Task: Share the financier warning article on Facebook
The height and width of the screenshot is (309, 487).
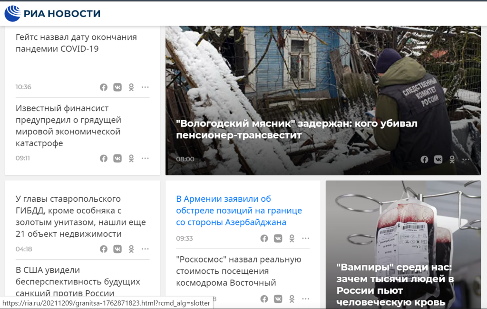Action: coord(104,159)
